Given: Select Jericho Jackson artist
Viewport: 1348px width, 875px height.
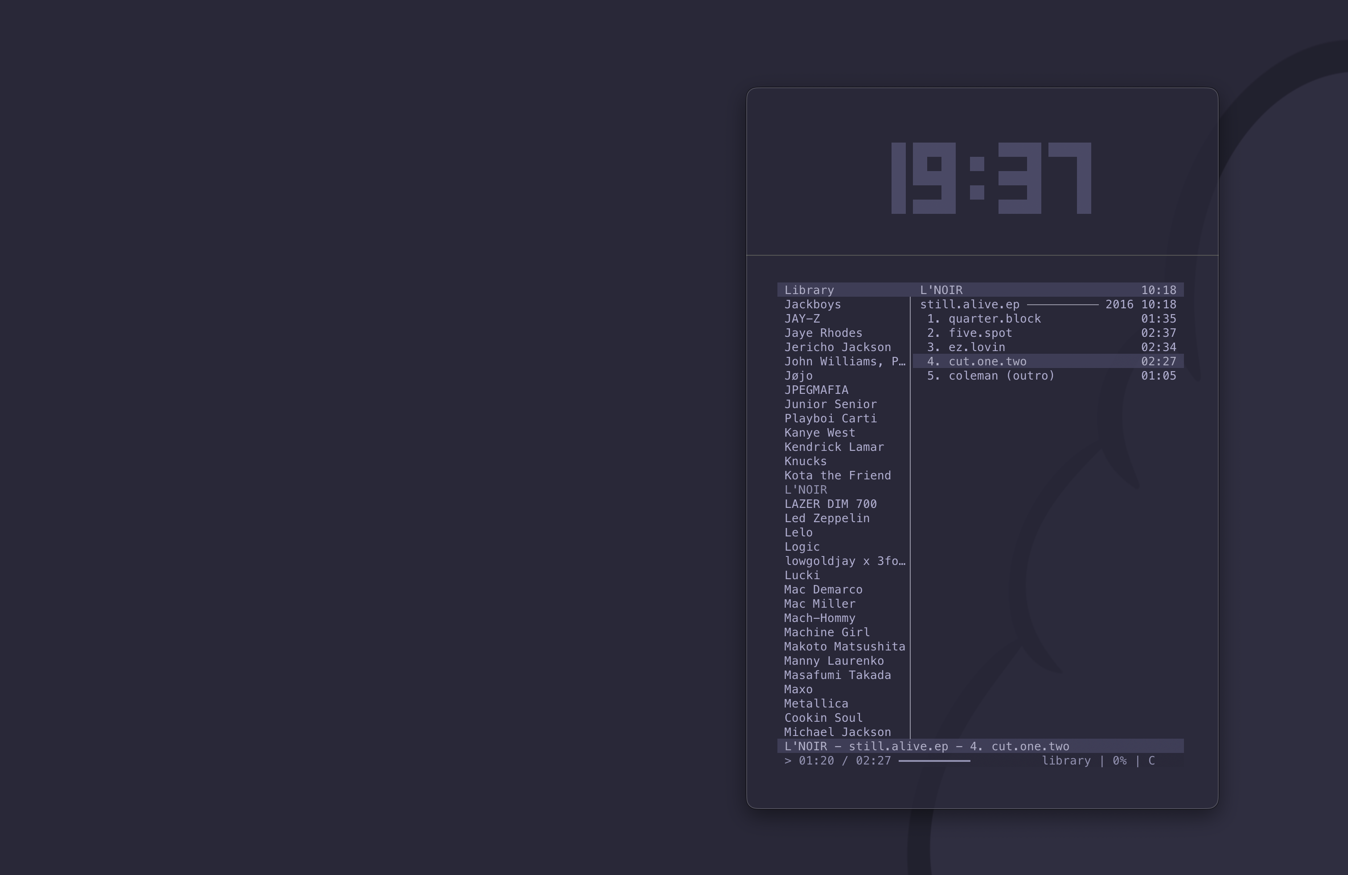Looking at the screenshot, I should (x=837, y=347).
